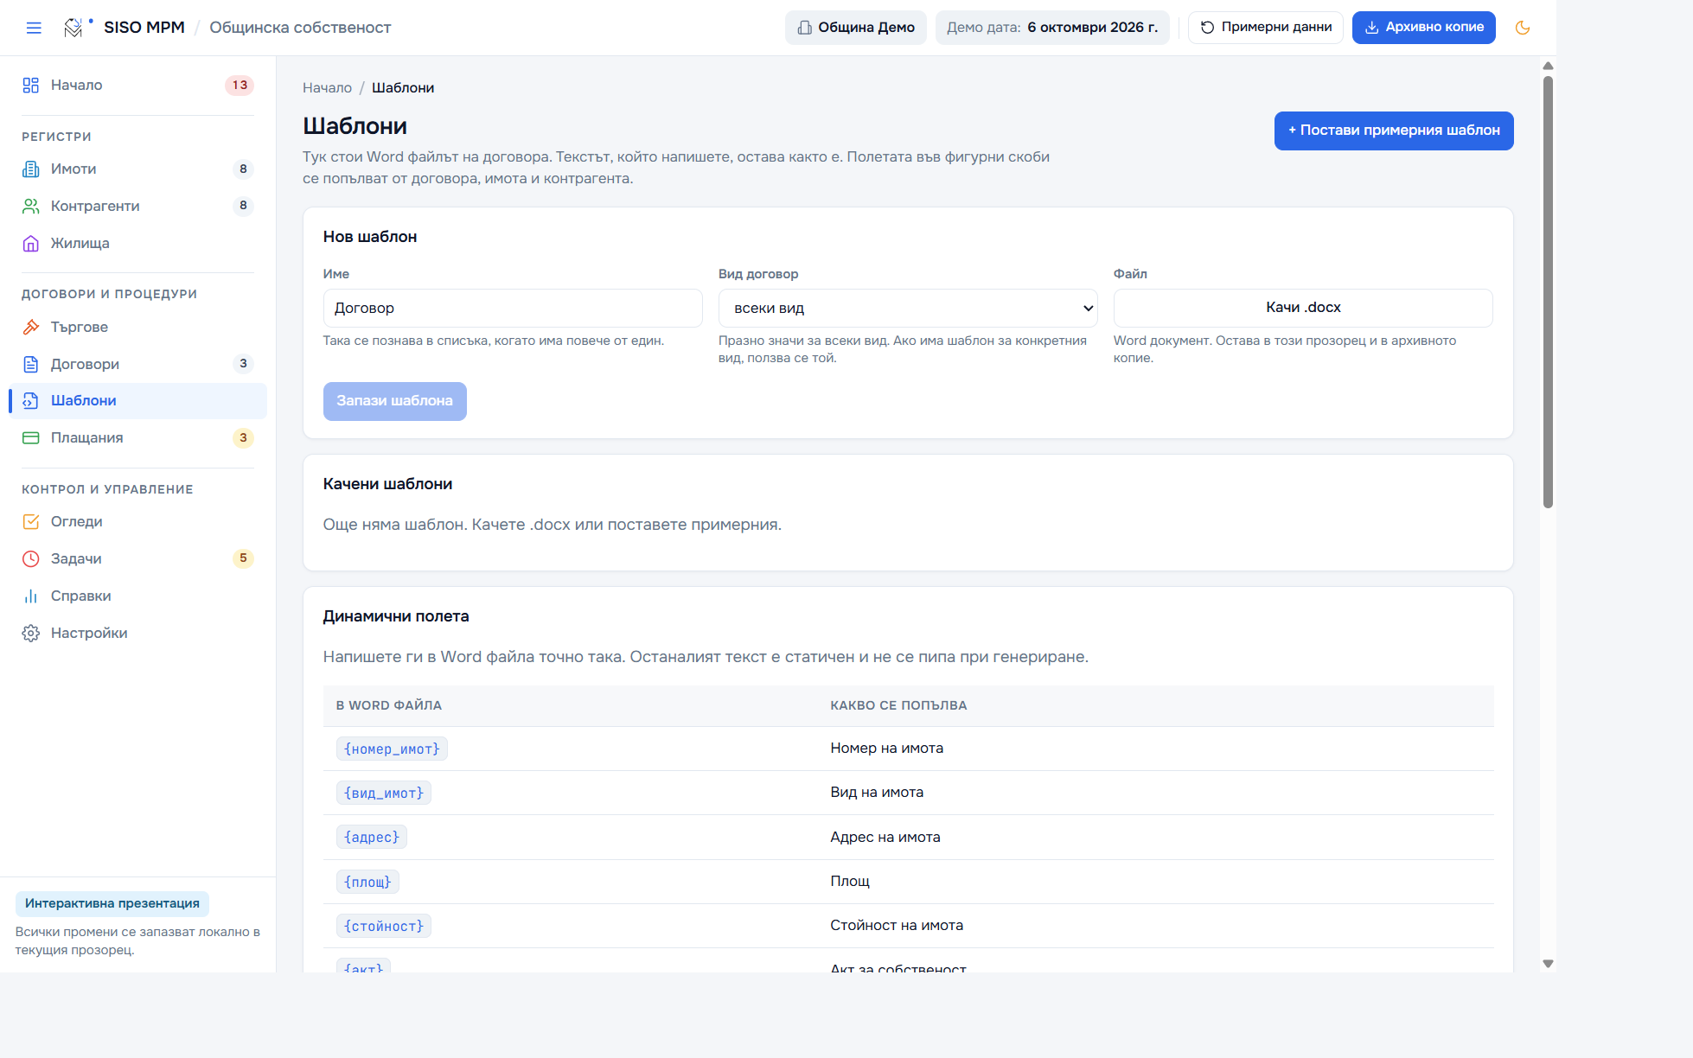1693x1058 pixels.
Task: Click the {вид_имот} field tag
Action: pyautogui.click(x=384, y=793)
